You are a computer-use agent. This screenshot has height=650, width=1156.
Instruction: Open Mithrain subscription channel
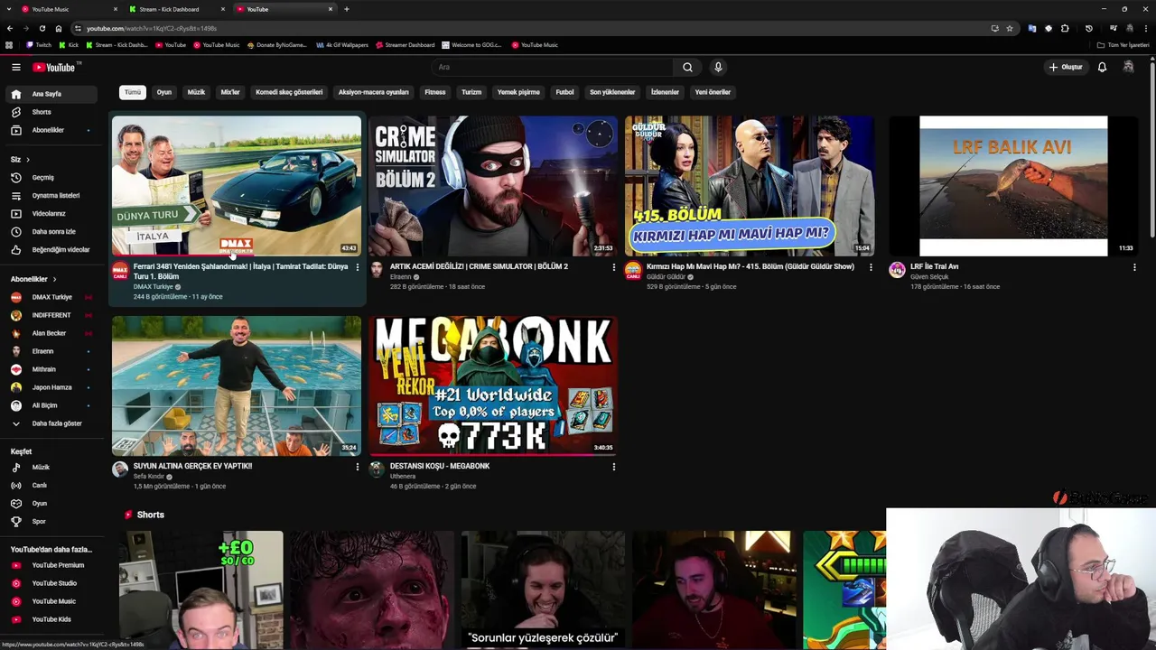point(51,369)
